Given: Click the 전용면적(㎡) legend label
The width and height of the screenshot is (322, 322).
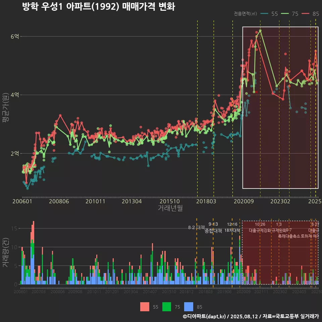Looking at the screenshot, I should click(x=246, y=13).
